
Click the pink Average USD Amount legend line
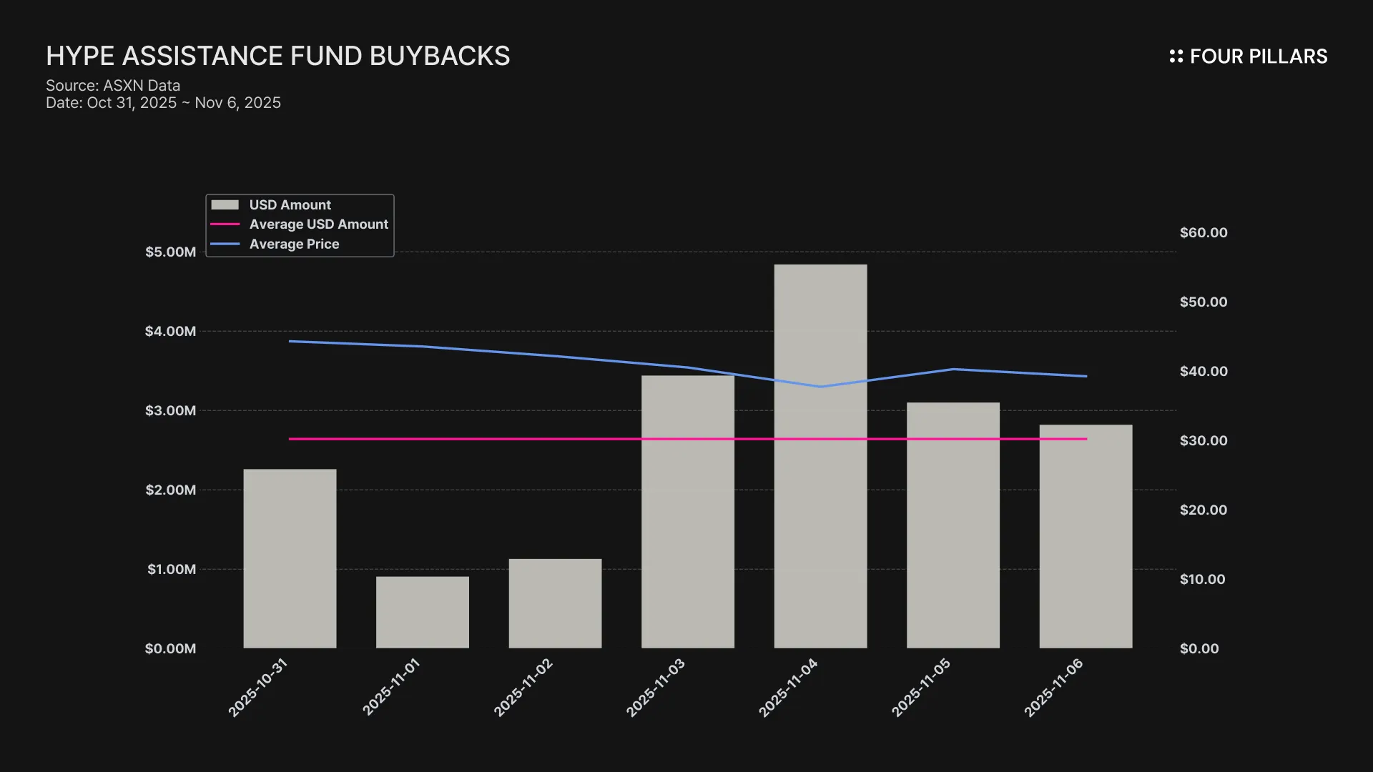click(x=225, y=224)
